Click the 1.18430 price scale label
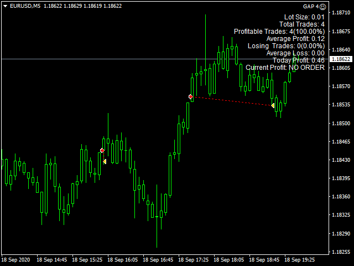This screenshot has height=266, width=354. (341, 160)
